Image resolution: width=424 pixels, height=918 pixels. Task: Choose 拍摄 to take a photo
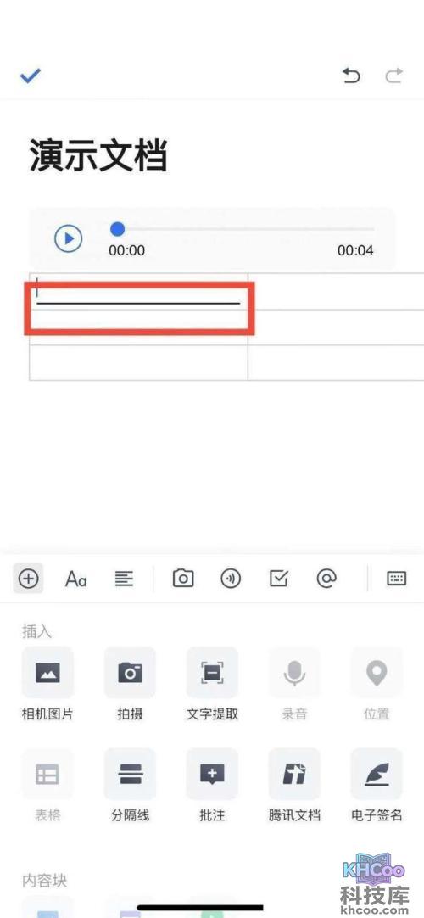130,683
